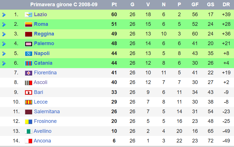Click the Napoli club badge icon
This screenshot has height=147, width=234.
coord(28,54)
